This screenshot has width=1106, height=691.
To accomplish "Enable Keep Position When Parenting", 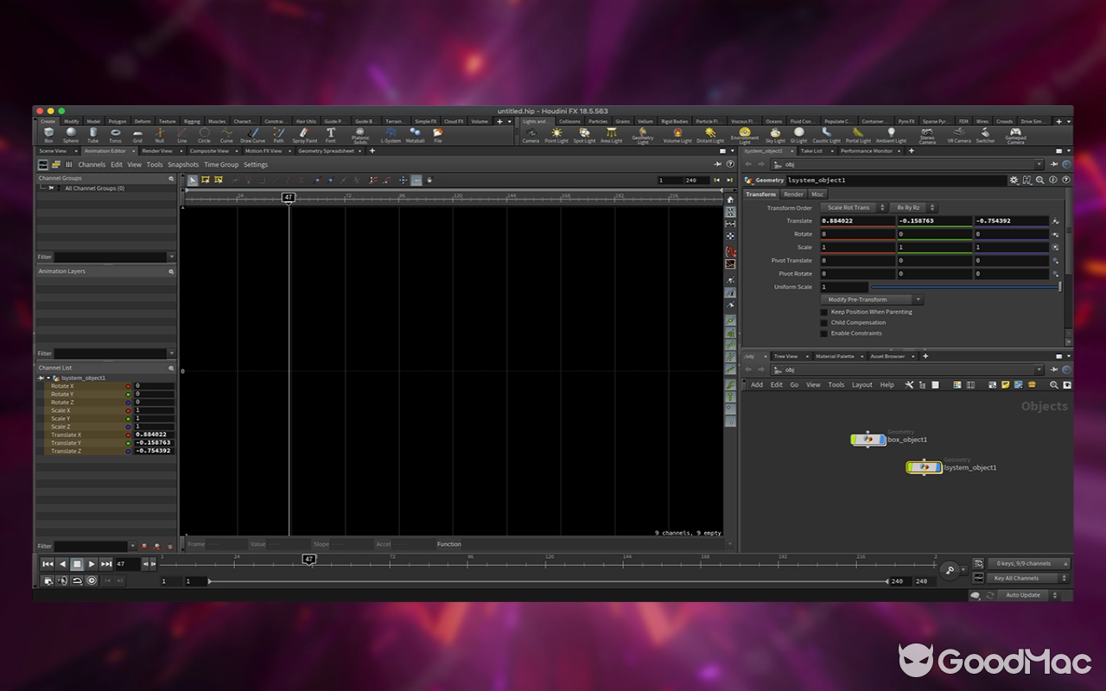I will click(823, 312).
